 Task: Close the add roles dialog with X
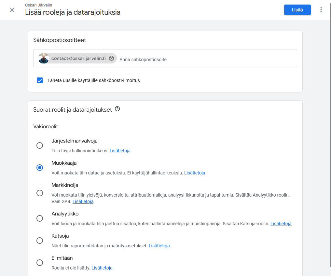click(12, 10)
